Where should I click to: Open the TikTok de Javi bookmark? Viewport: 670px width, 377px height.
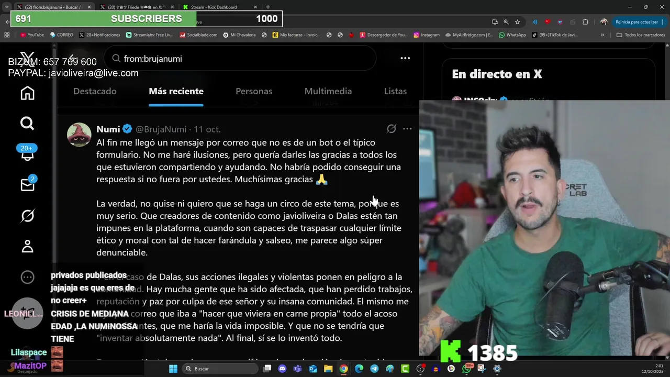[x=555, y=35]
